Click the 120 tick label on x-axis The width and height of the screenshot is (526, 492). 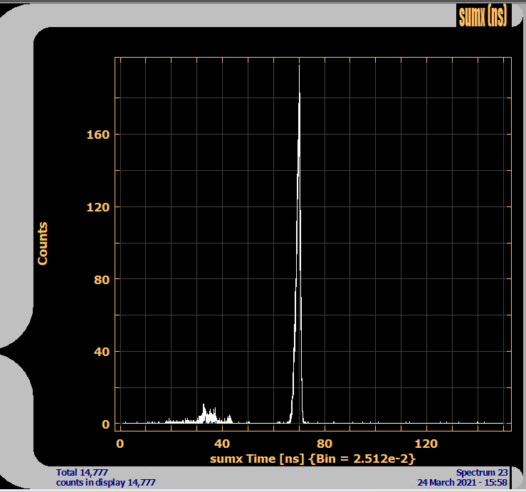pos(428,444)
